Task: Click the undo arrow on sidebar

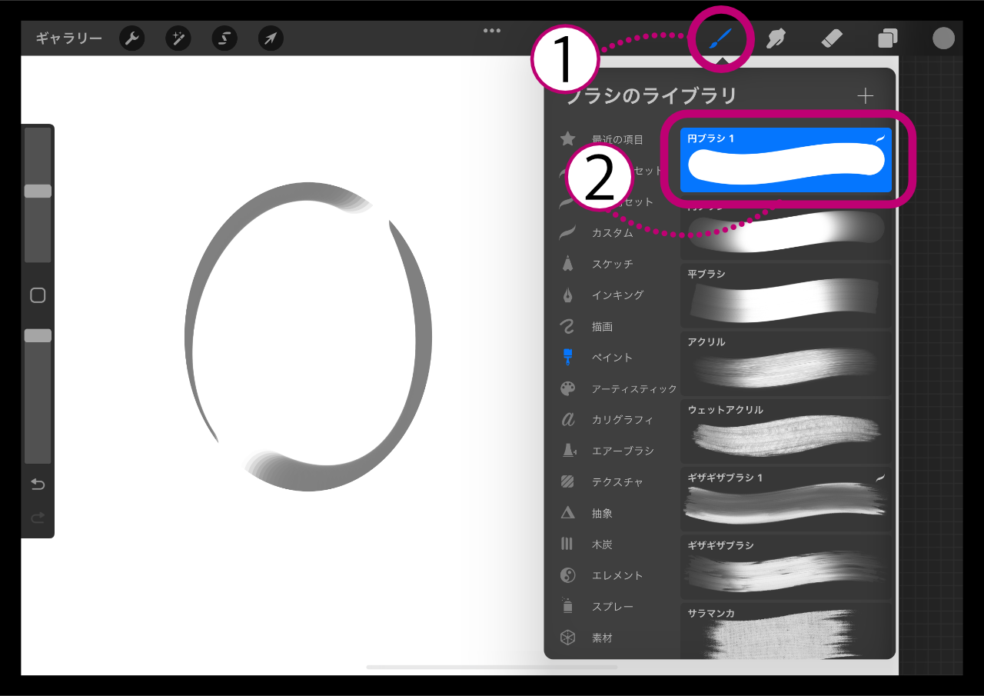Action: pos(38,484)
